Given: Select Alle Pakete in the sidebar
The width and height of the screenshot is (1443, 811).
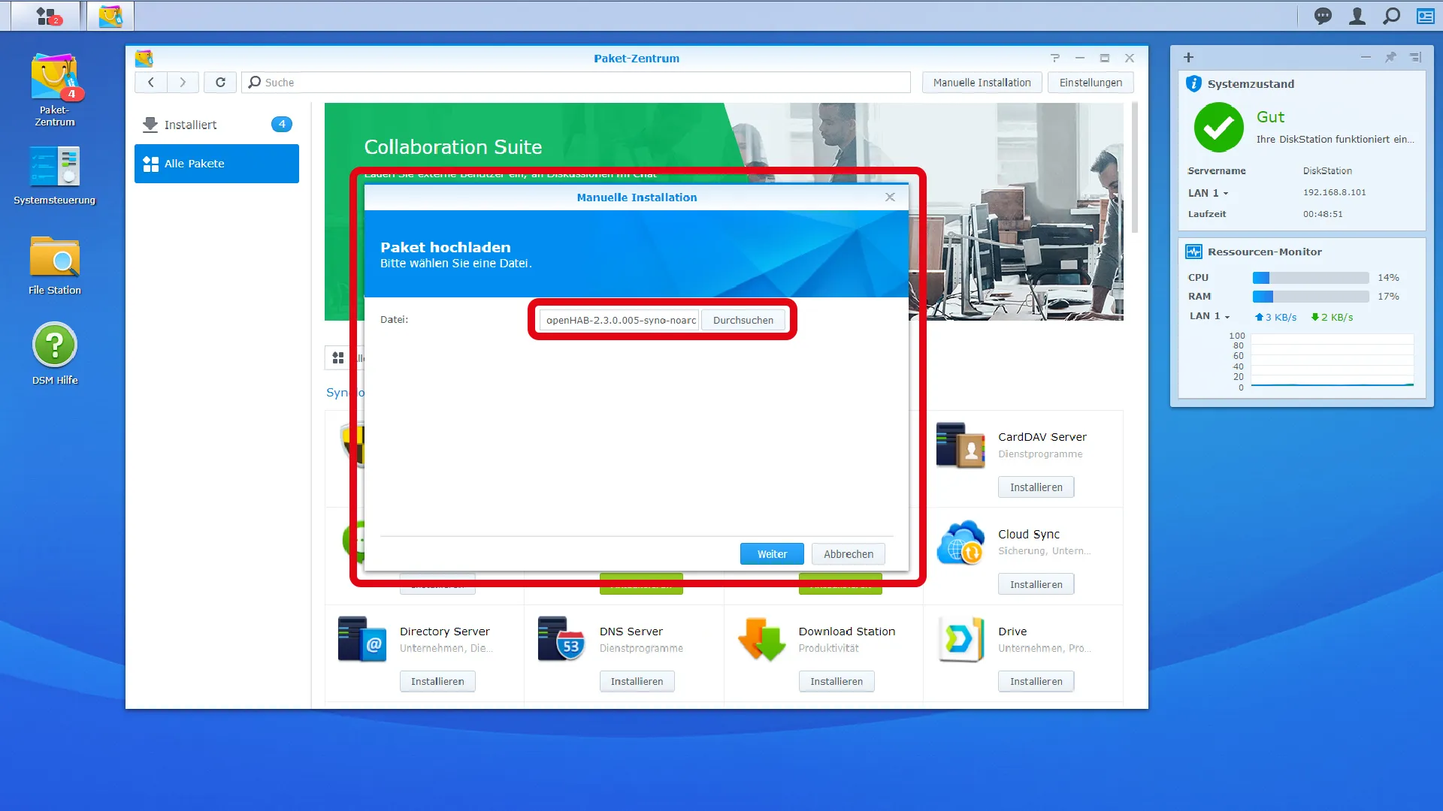Looking at the screenshot, I should pyautogui.click(x=216, y=164).
